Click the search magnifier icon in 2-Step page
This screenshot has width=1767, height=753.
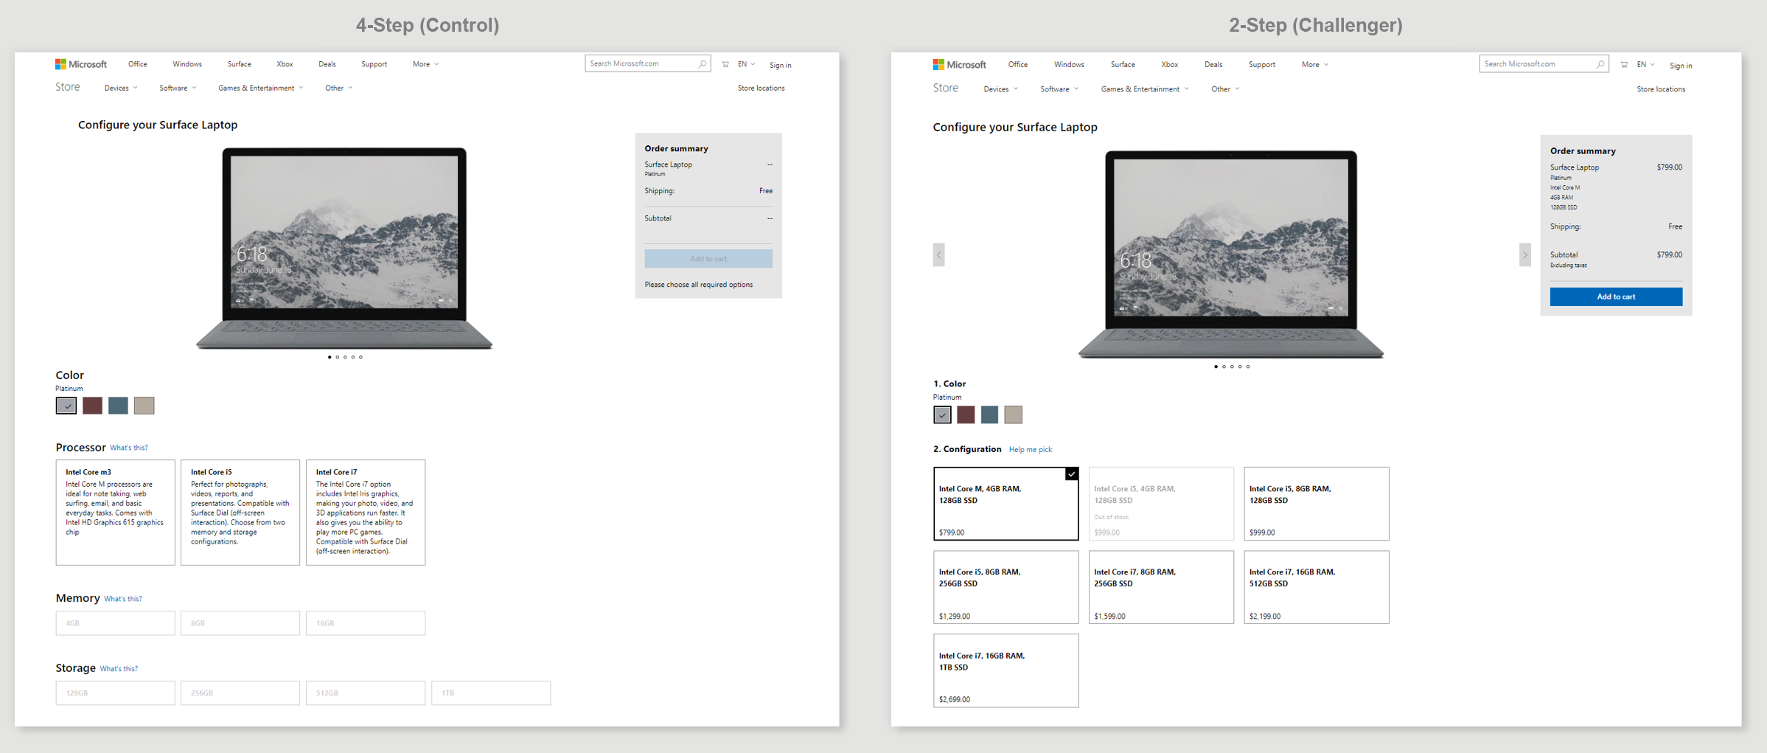pyautogui.click(x=1600, y=64)
